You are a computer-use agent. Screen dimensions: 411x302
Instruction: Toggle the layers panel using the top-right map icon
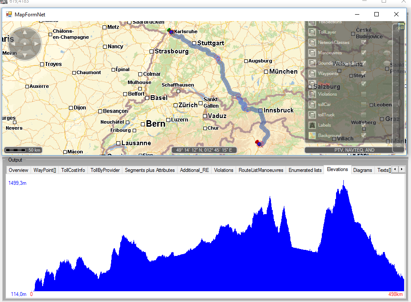[402, 27]
